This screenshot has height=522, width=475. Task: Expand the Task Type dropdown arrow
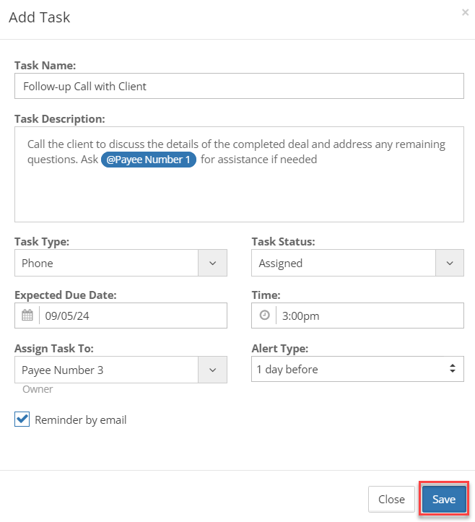[213, 263]
